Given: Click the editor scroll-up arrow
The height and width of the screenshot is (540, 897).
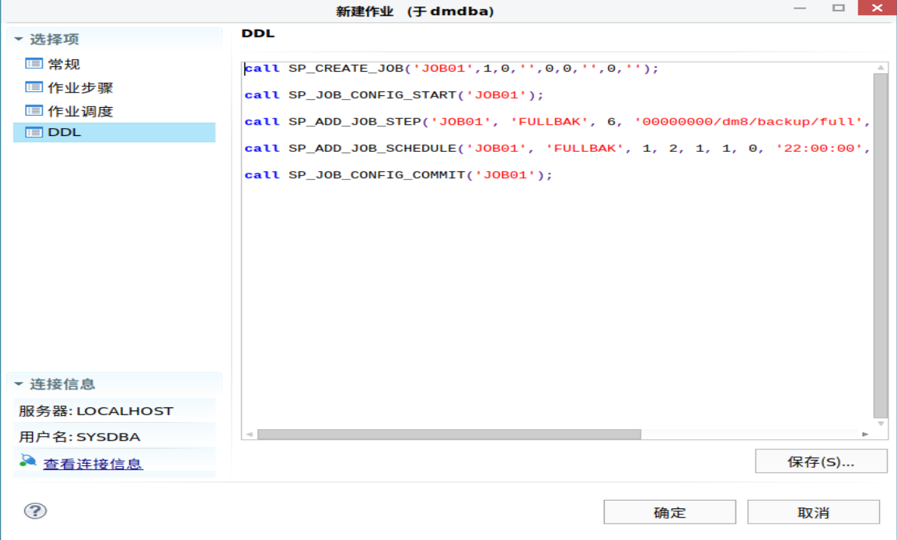Looking at the screenshot, I should coord(881,68).
